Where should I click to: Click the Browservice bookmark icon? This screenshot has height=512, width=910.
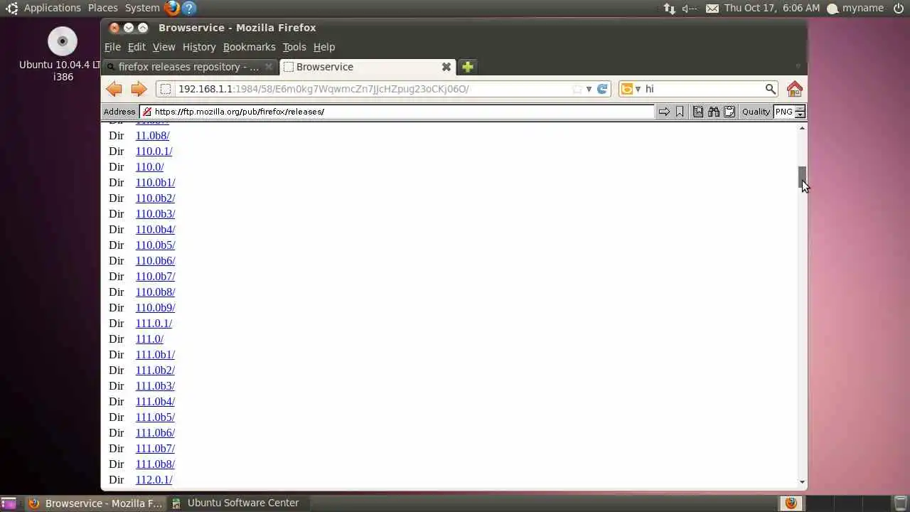click(x=680, y=112)
